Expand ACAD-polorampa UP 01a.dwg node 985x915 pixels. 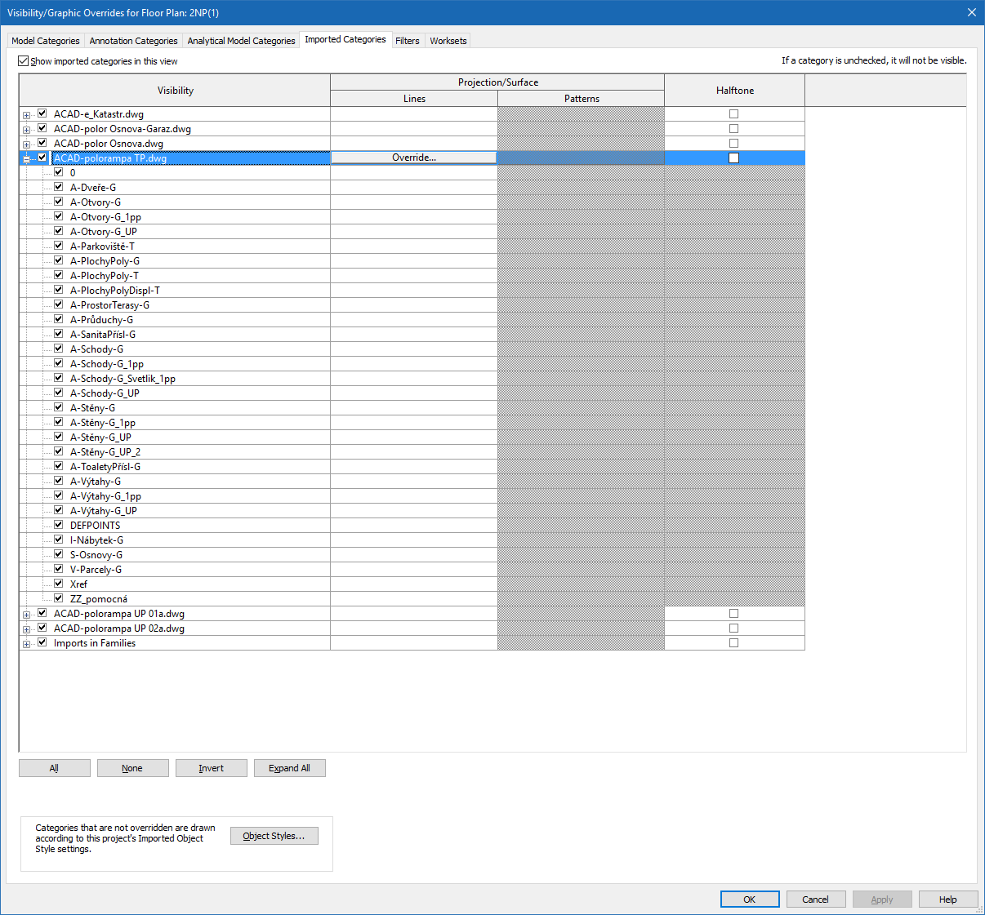click(26, 615)
